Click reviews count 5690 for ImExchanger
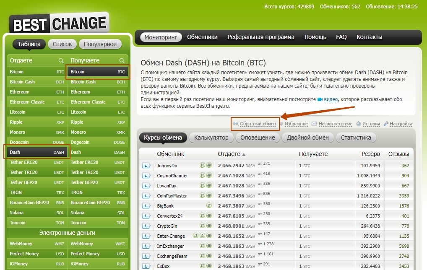Screen dimensions: 427x270 (x=404, y=246)
